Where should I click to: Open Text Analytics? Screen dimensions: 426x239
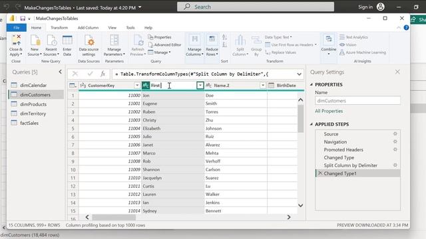[353, 37]
